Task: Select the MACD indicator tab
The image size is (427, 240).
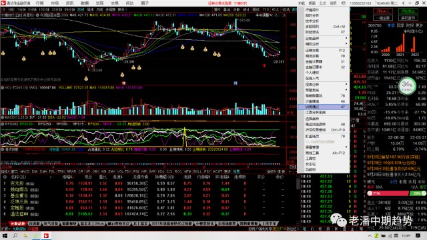Action: pos(25,171)
